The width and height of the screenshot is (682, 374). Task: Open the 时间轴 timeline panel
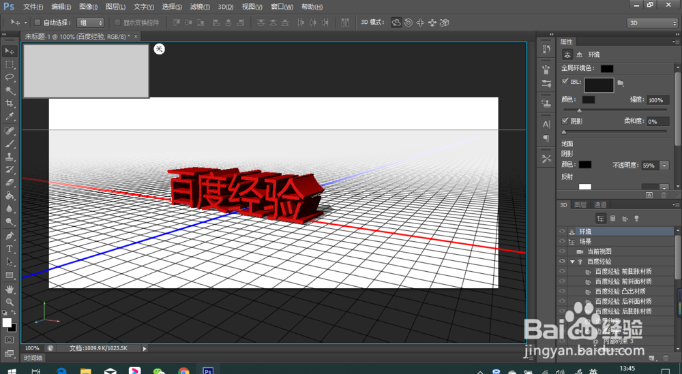pos(33,358)
